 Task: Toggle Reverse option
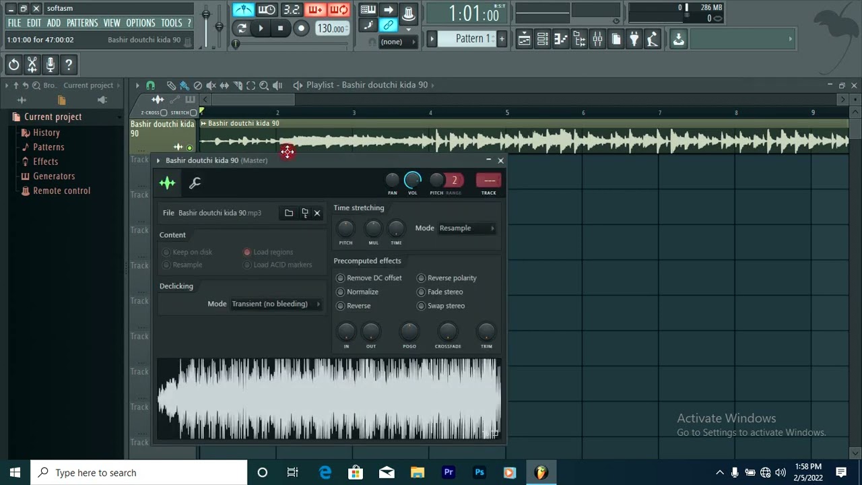[354, 306]
